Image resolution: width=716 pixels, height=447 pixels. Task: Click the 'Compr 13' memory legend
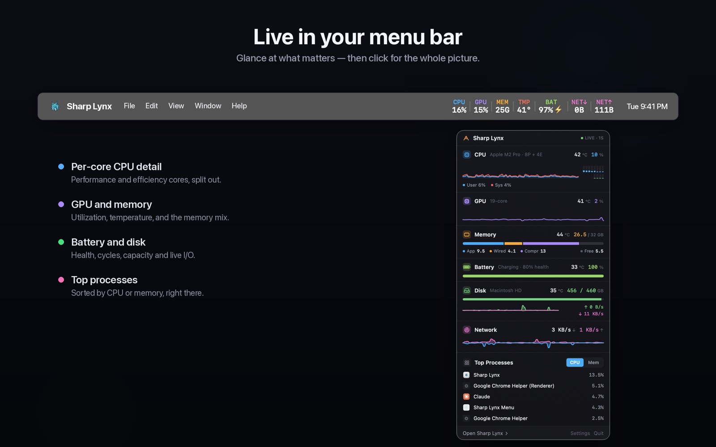point(533,251)
